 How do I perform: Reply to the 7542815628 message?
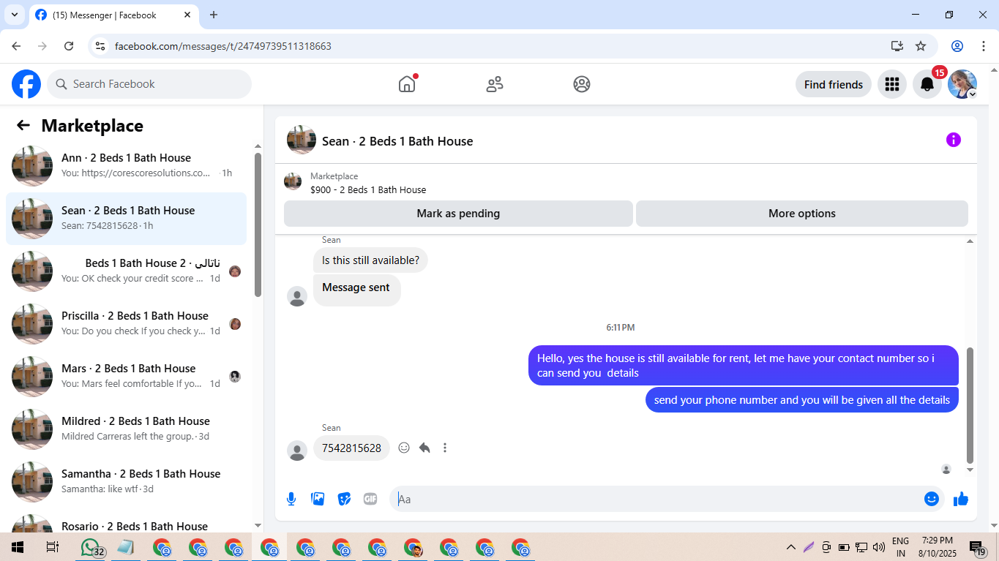[x=424, y=448]
